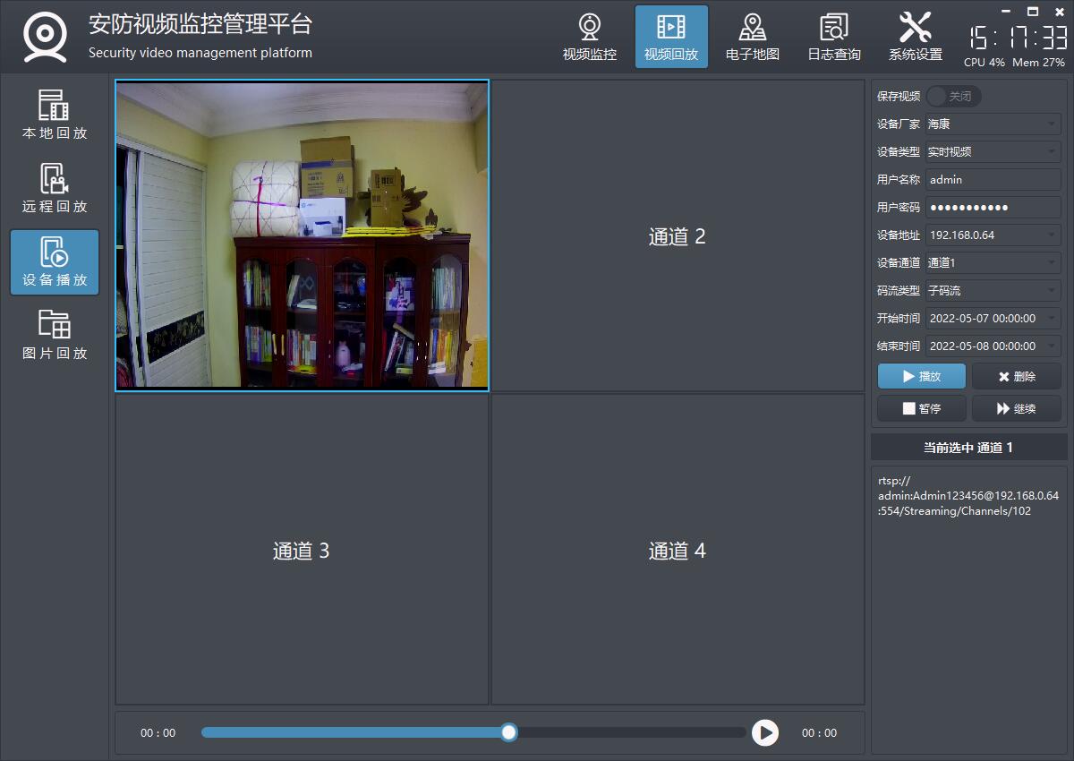
Task: Click the 用户名称 username input field
Action: [993, 179]
